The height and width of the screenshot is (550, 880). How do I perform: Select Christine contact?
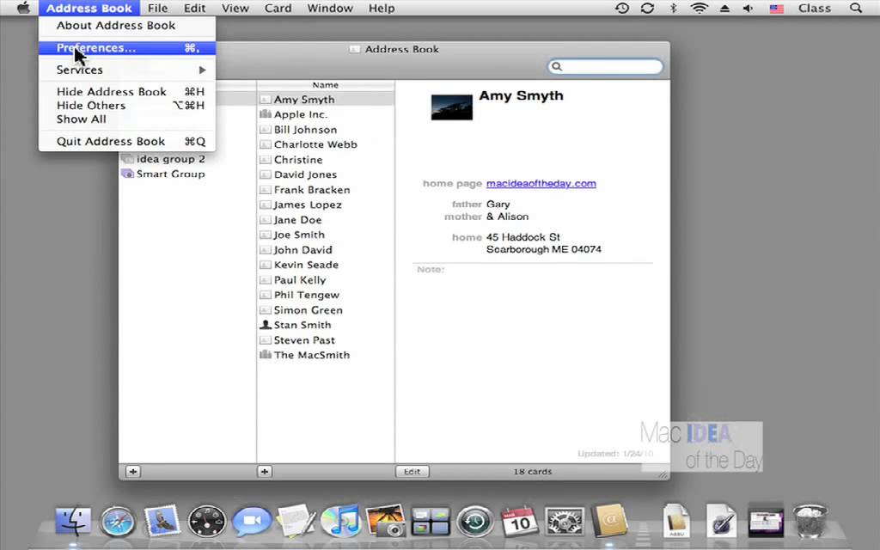point(326,159)
